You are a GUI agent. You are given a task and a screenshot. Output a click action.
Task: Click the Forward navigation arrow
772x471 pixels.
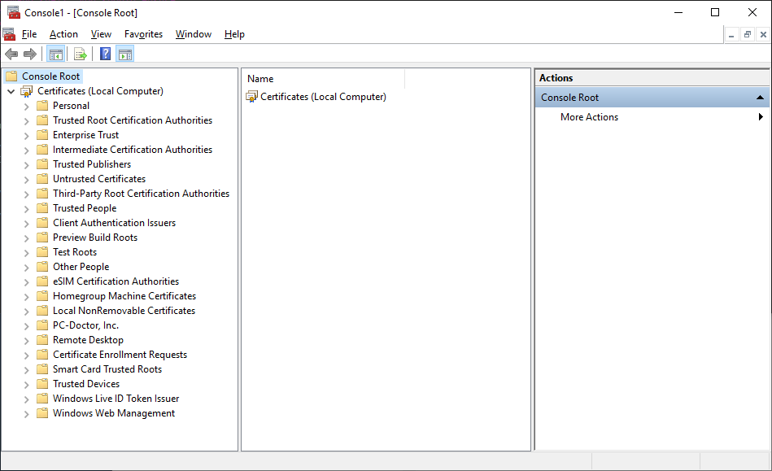(29, 54)
